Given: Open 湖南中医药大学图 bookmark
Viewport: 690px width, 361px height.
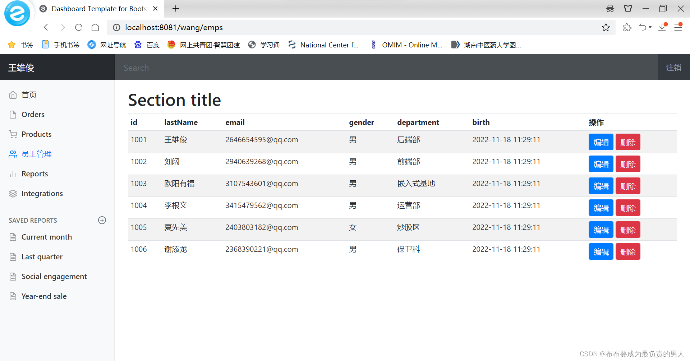Looking at the screenshot, I should tap(486, 45).
